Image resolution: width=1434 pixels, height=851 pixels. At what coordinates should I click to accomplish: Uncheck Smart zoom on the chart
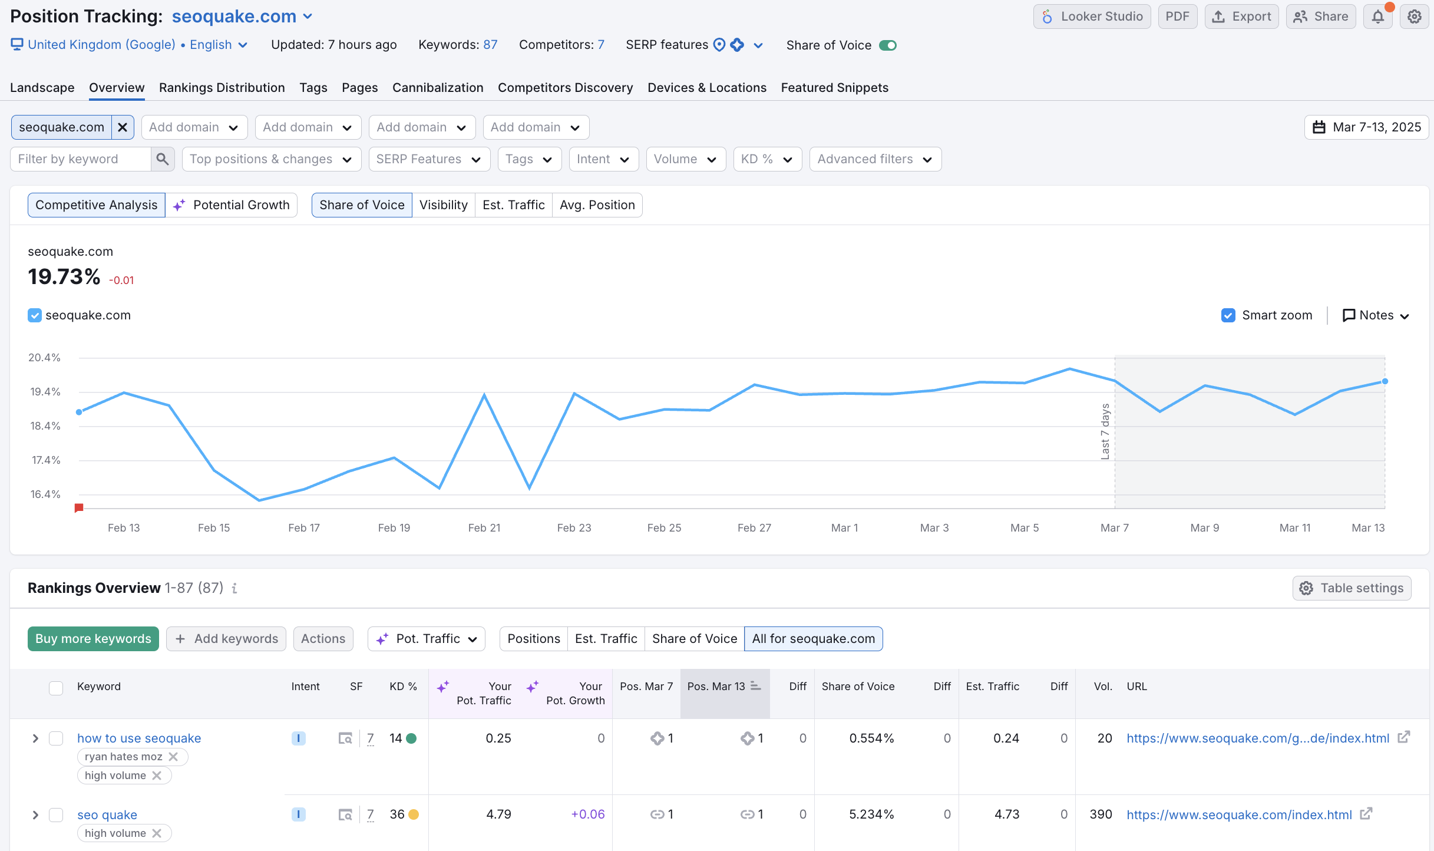(x=1228, y=315)
